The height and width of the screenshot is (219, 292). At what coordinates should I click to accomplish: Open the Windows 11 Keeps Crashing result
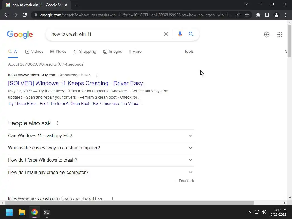[x=75, y=83]
